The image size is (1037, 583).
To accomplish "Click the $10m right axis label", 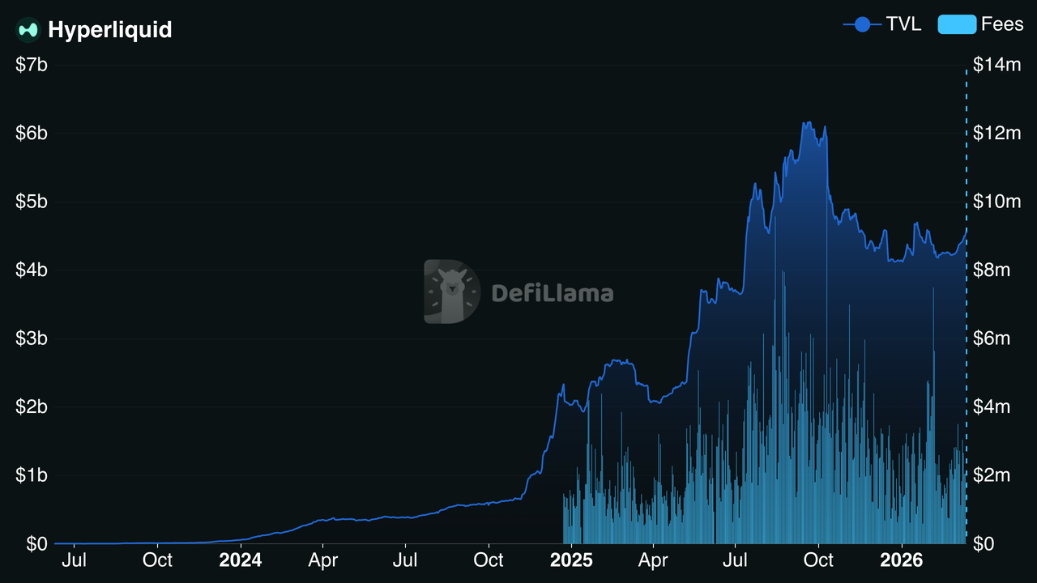I will tap(996, 202).
